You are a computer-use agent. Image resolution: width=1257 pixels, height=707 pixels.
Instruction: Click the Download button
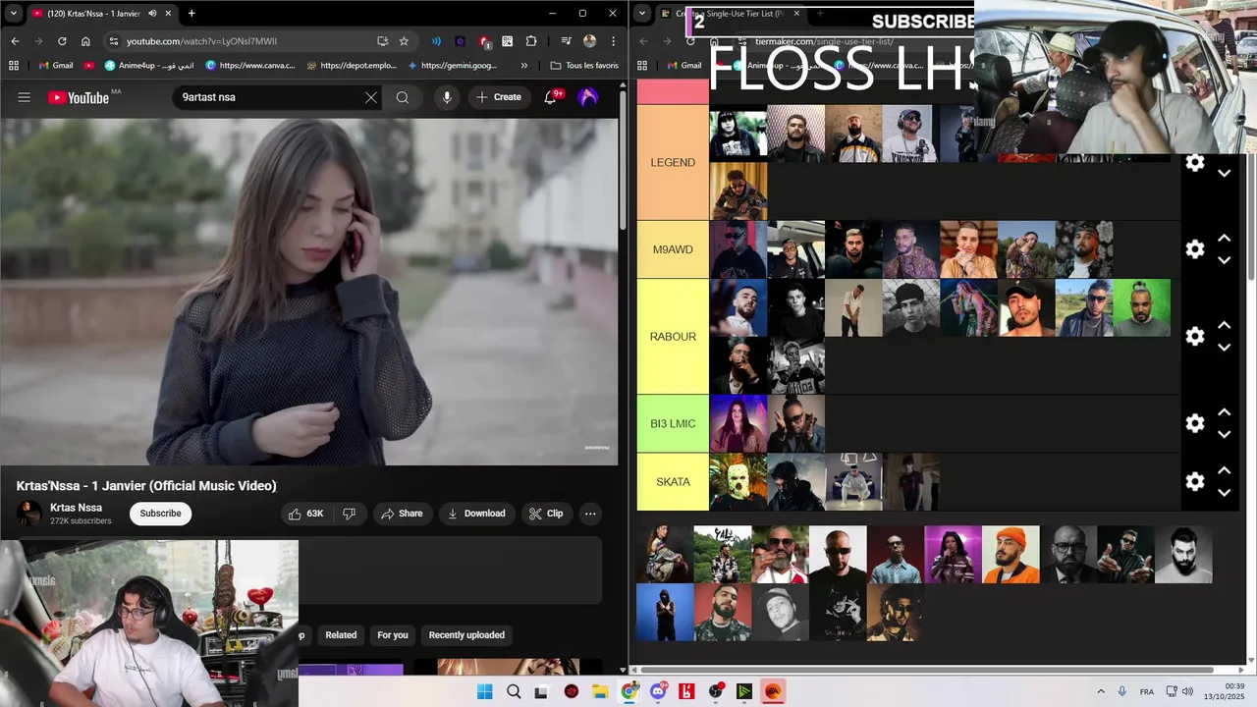tap(476, 514)
